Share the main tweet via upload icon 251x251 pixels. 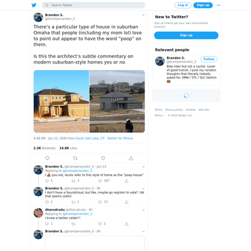[131, 158]
